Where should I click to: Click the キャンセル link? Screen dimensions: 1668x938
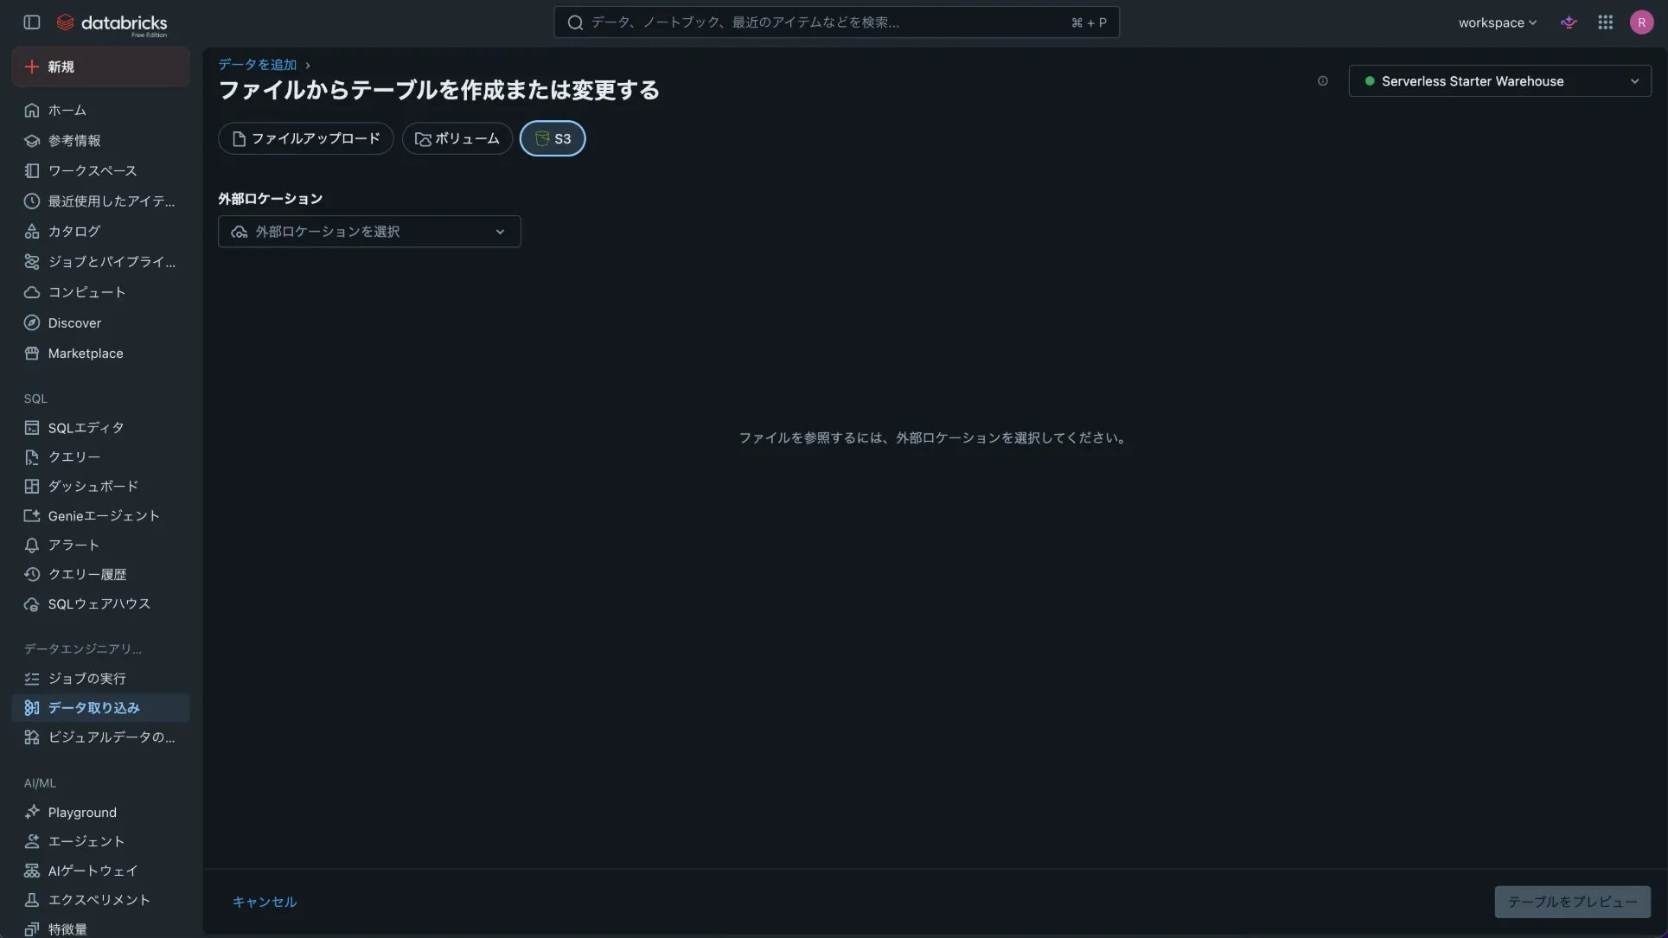pyautogui.click(x=265, y=902)
